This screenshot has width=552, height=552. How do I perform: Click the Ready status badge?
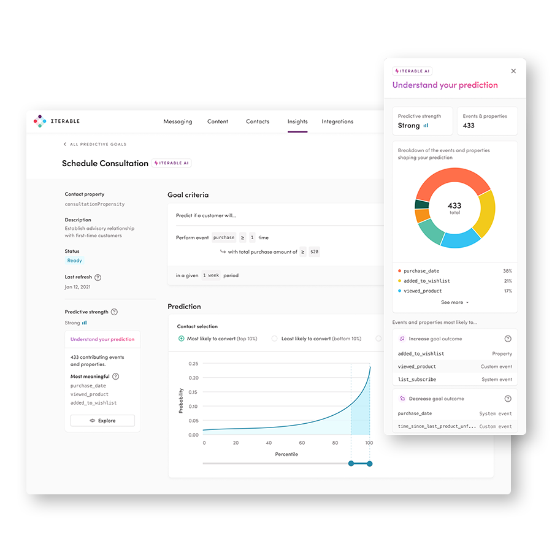(x=75, y=261)
